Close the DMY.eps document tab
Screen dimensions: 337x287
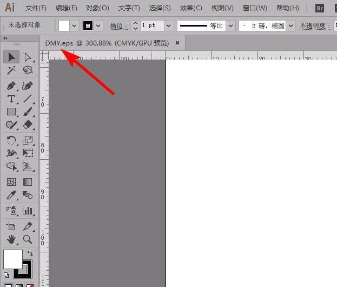tap(177, 43)
